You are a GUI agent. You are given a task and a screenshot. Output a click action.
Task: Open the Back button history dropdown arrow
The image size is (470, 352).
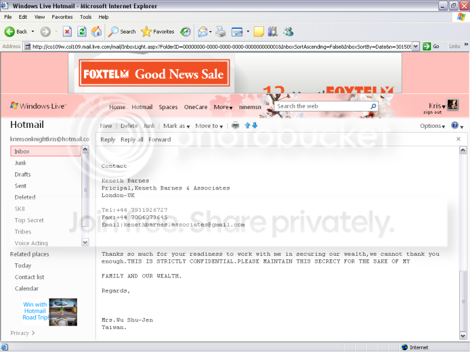pos(33,32)
